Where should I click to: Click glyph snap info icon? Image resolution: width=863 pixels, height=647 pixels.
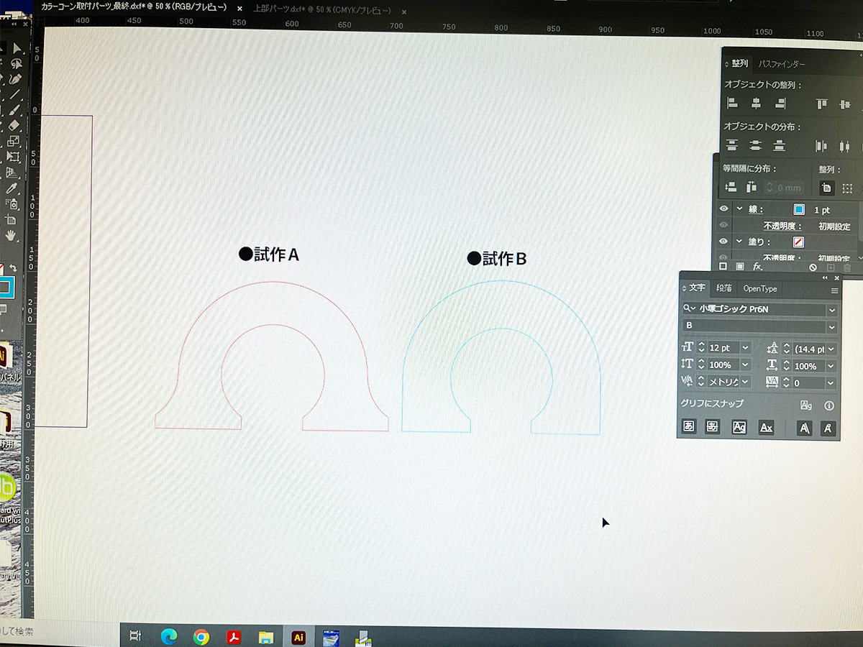coord(828,405)
